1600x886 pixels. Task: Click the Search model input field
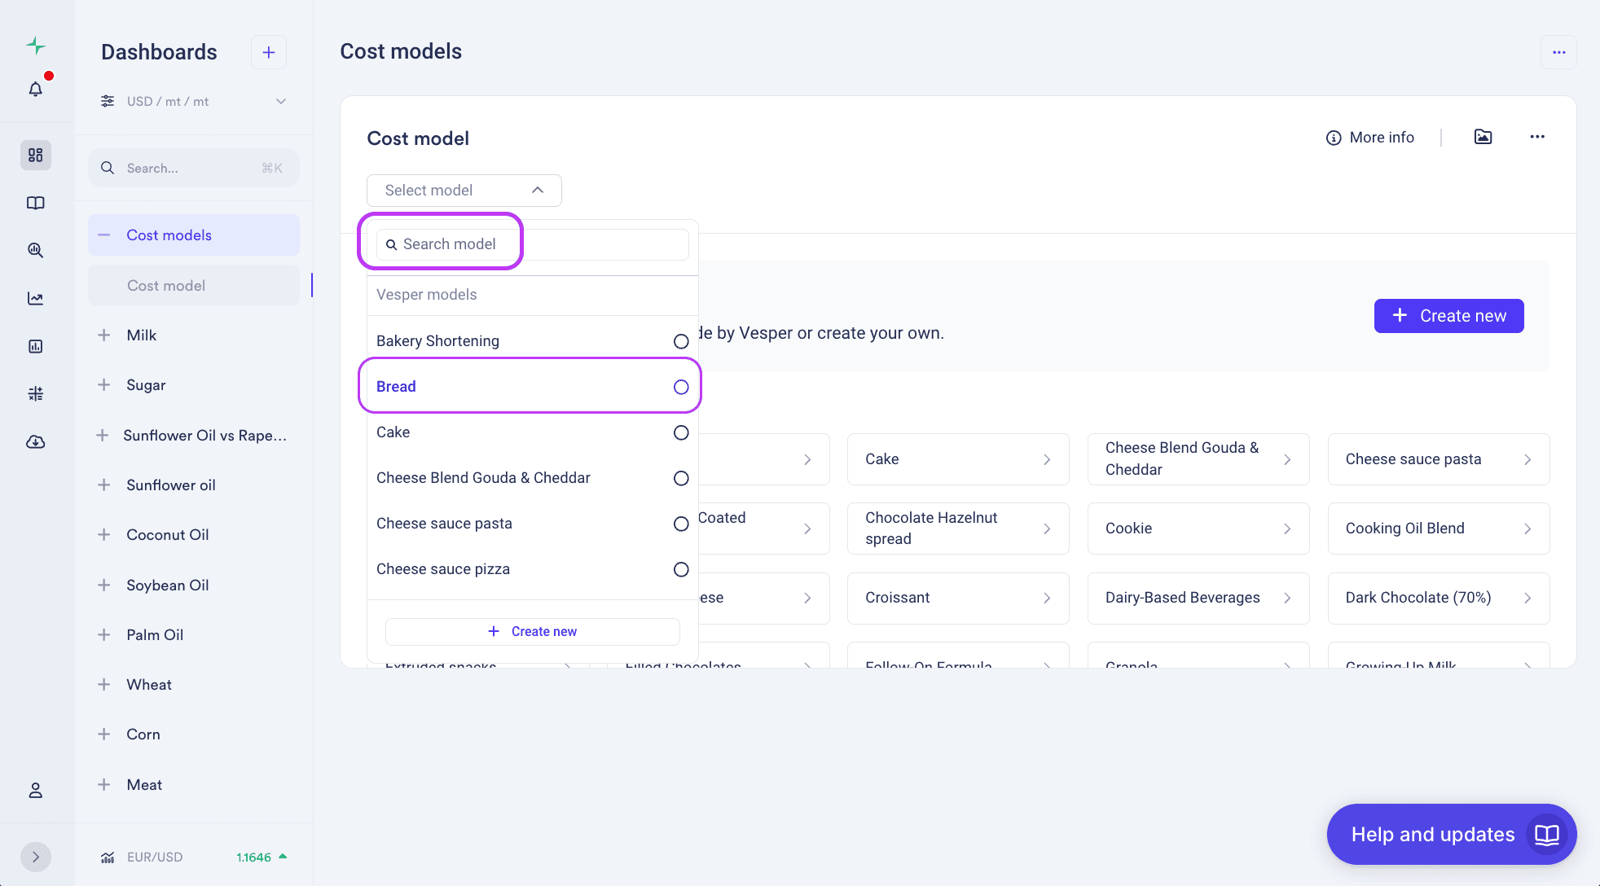click(533, 244)
